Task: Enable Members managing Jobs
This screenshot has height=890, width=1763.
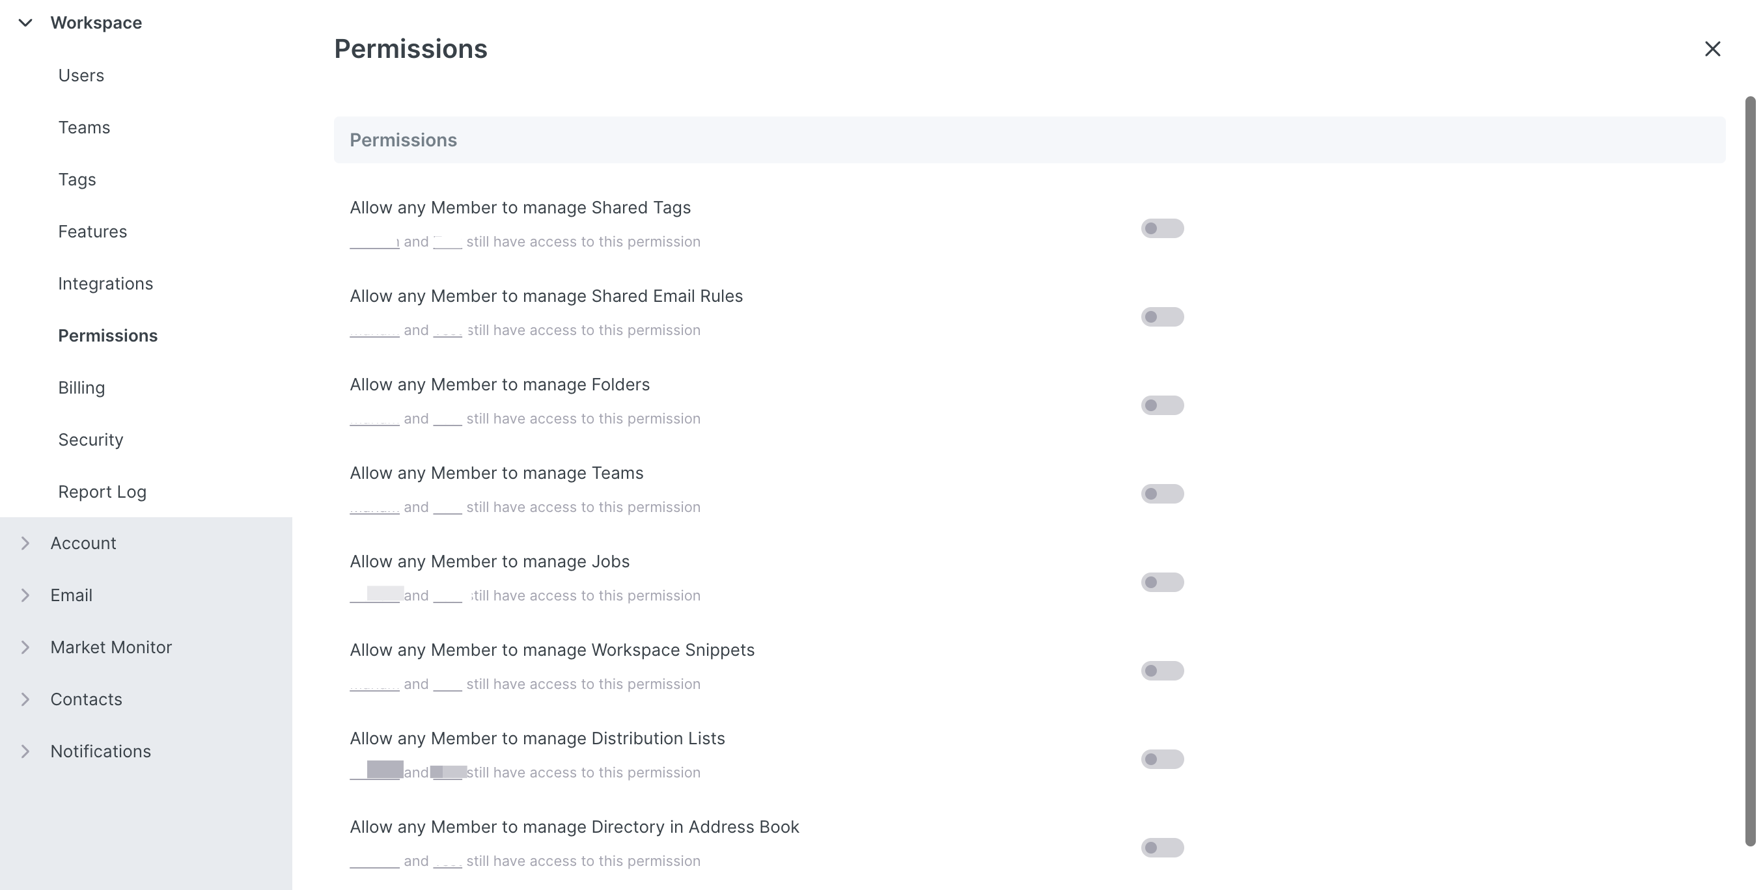Action: [1161, 582]
